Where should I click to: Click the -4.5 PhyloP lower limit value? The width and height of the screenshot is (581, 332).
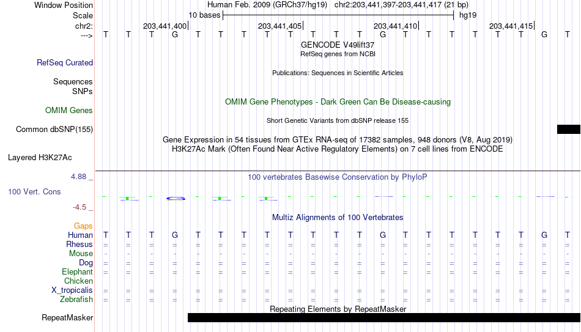pyautogui.click(x=80, y=207)
